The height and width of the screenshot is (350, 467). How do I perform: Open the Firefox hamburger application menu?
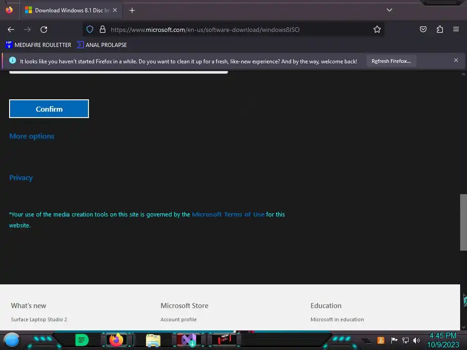[x=456, y=29]
